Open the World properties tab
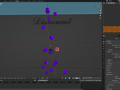The height and width of the screenshot is (90, 120). pyautogui.click(x=103, y=51)
